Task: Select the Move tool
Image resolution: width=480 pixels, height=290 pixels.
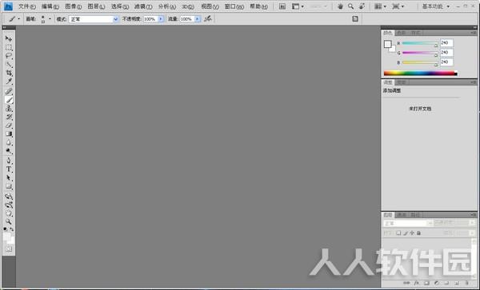Action: 9,38
